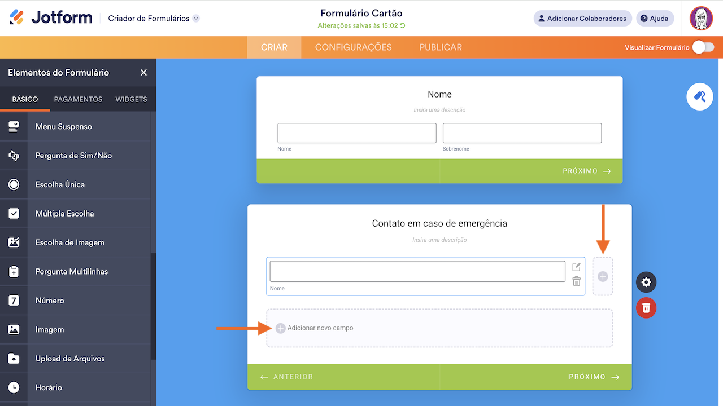Edit the Nome field pencil icon
723x406 pixels.
[x=576, y=267]
